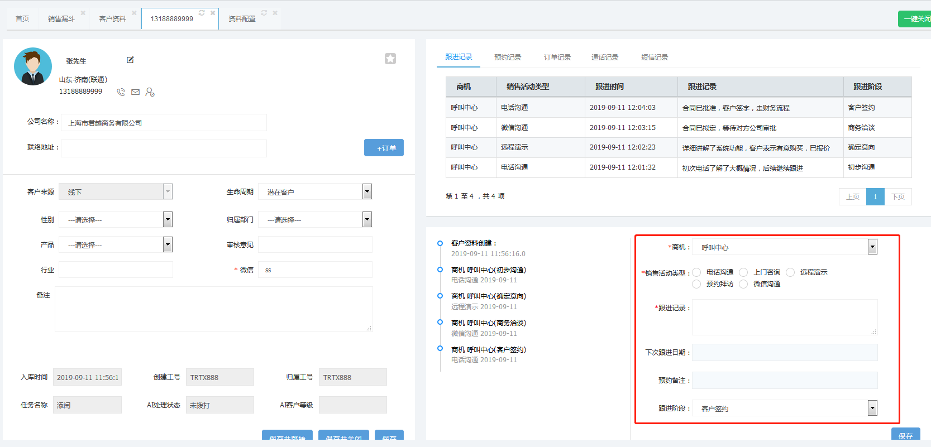Click the user blacklist icon after envelope
The width and height of the screenshot is (931, 447).
coord(150,92)
